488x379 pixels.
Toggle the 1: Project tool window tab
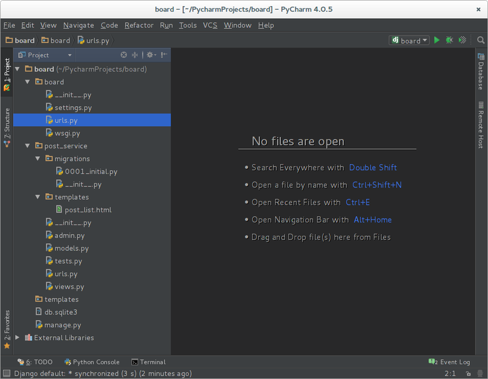coord(7,74)
